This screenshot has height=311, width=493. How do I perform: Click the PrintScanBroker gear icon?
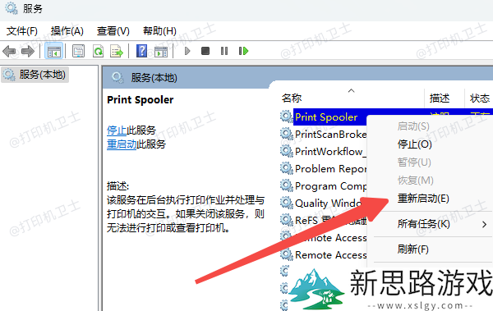[x=287, y=134]
